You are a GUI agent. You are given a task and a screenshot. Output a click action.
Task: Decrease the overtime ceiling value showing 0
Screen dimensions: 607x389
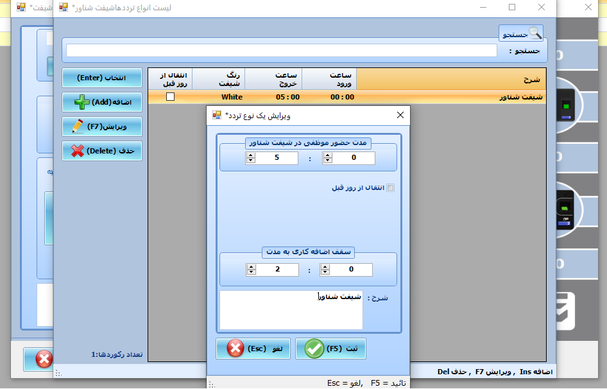tap(326, 273)
